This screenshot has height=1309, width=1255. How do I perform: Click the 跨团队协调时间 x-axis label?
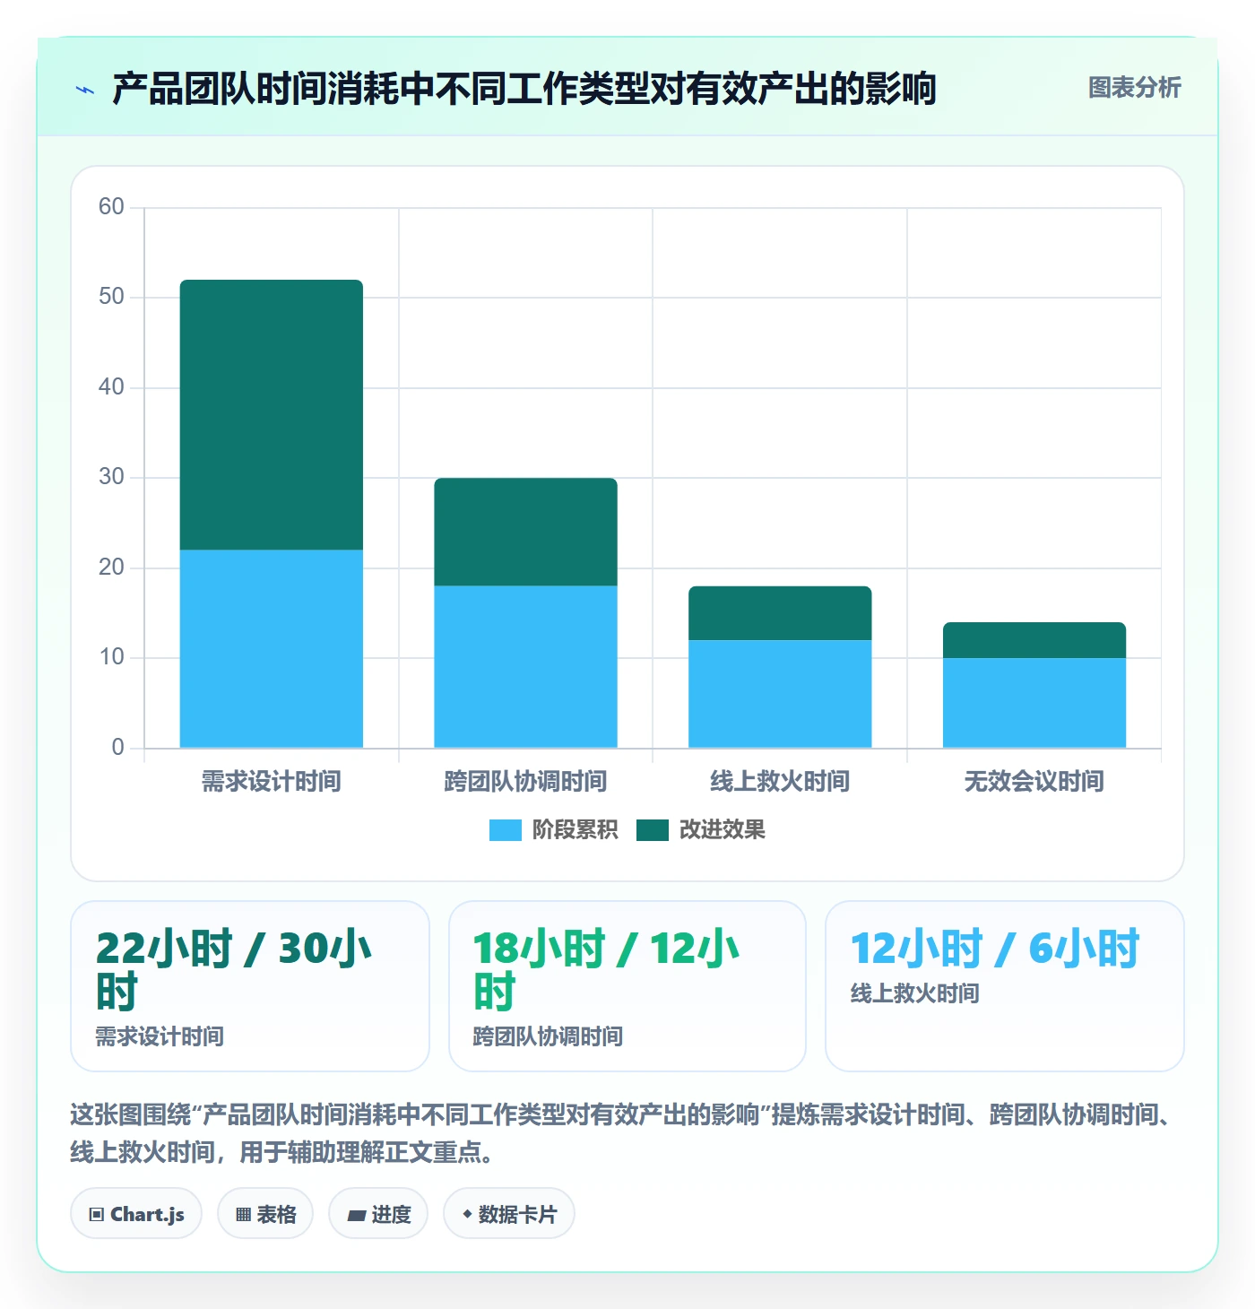click(x=526, y=782)
